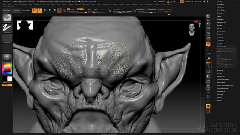Click the Import subpalette entry
The image size is (240, 135).
(x=219, y=97)
